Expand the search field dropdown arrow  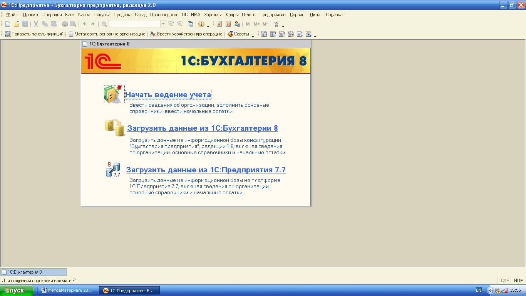point(163,24)
